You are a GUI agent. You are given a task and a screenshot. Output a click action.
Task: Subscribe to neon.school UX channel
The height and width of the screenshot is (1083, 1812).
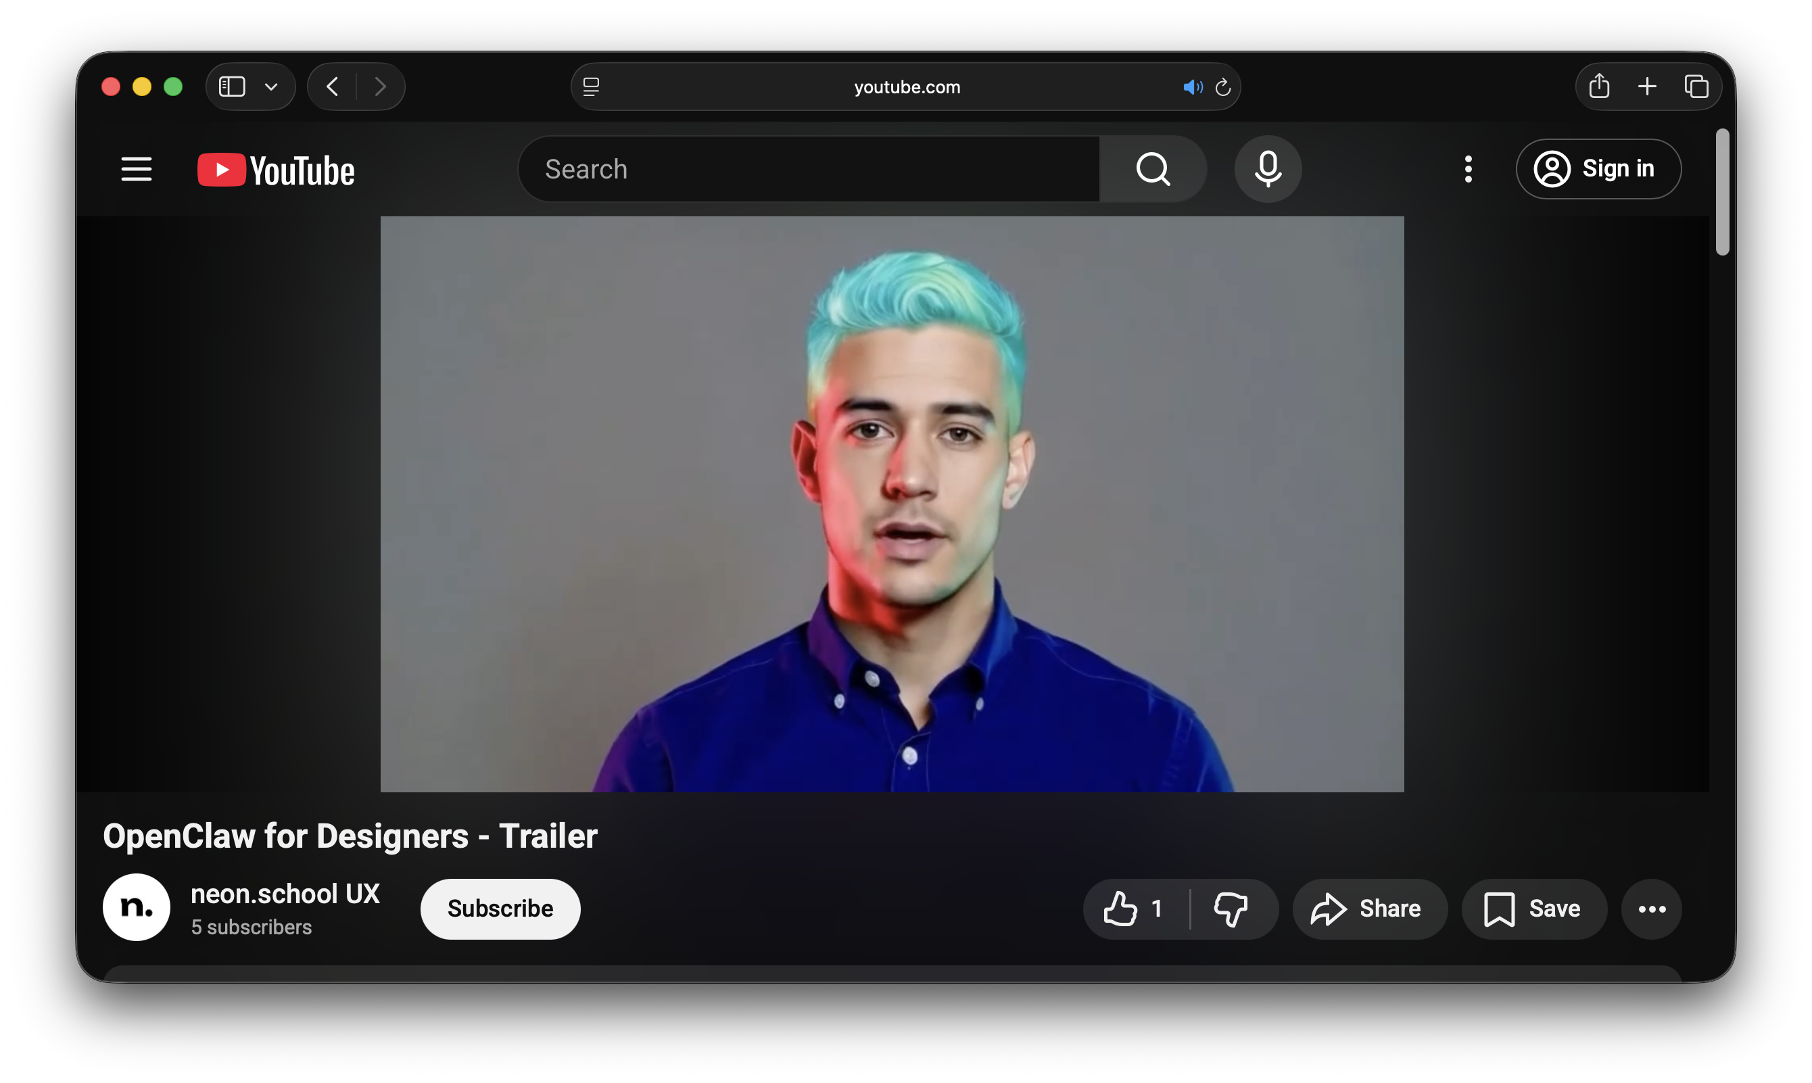500,909
